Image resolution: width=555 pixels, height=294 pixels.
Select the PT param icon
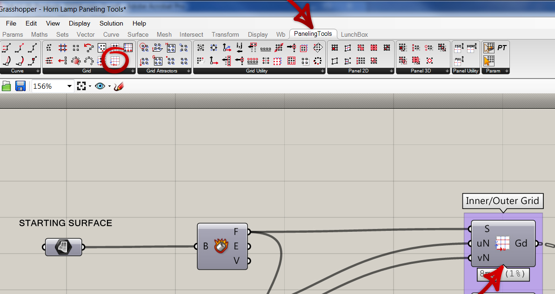[502, 48]
